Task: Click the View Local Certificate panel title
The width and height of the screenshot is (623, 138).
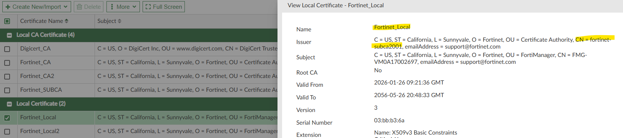Action: pyautogui.click(x=336, y=5)
